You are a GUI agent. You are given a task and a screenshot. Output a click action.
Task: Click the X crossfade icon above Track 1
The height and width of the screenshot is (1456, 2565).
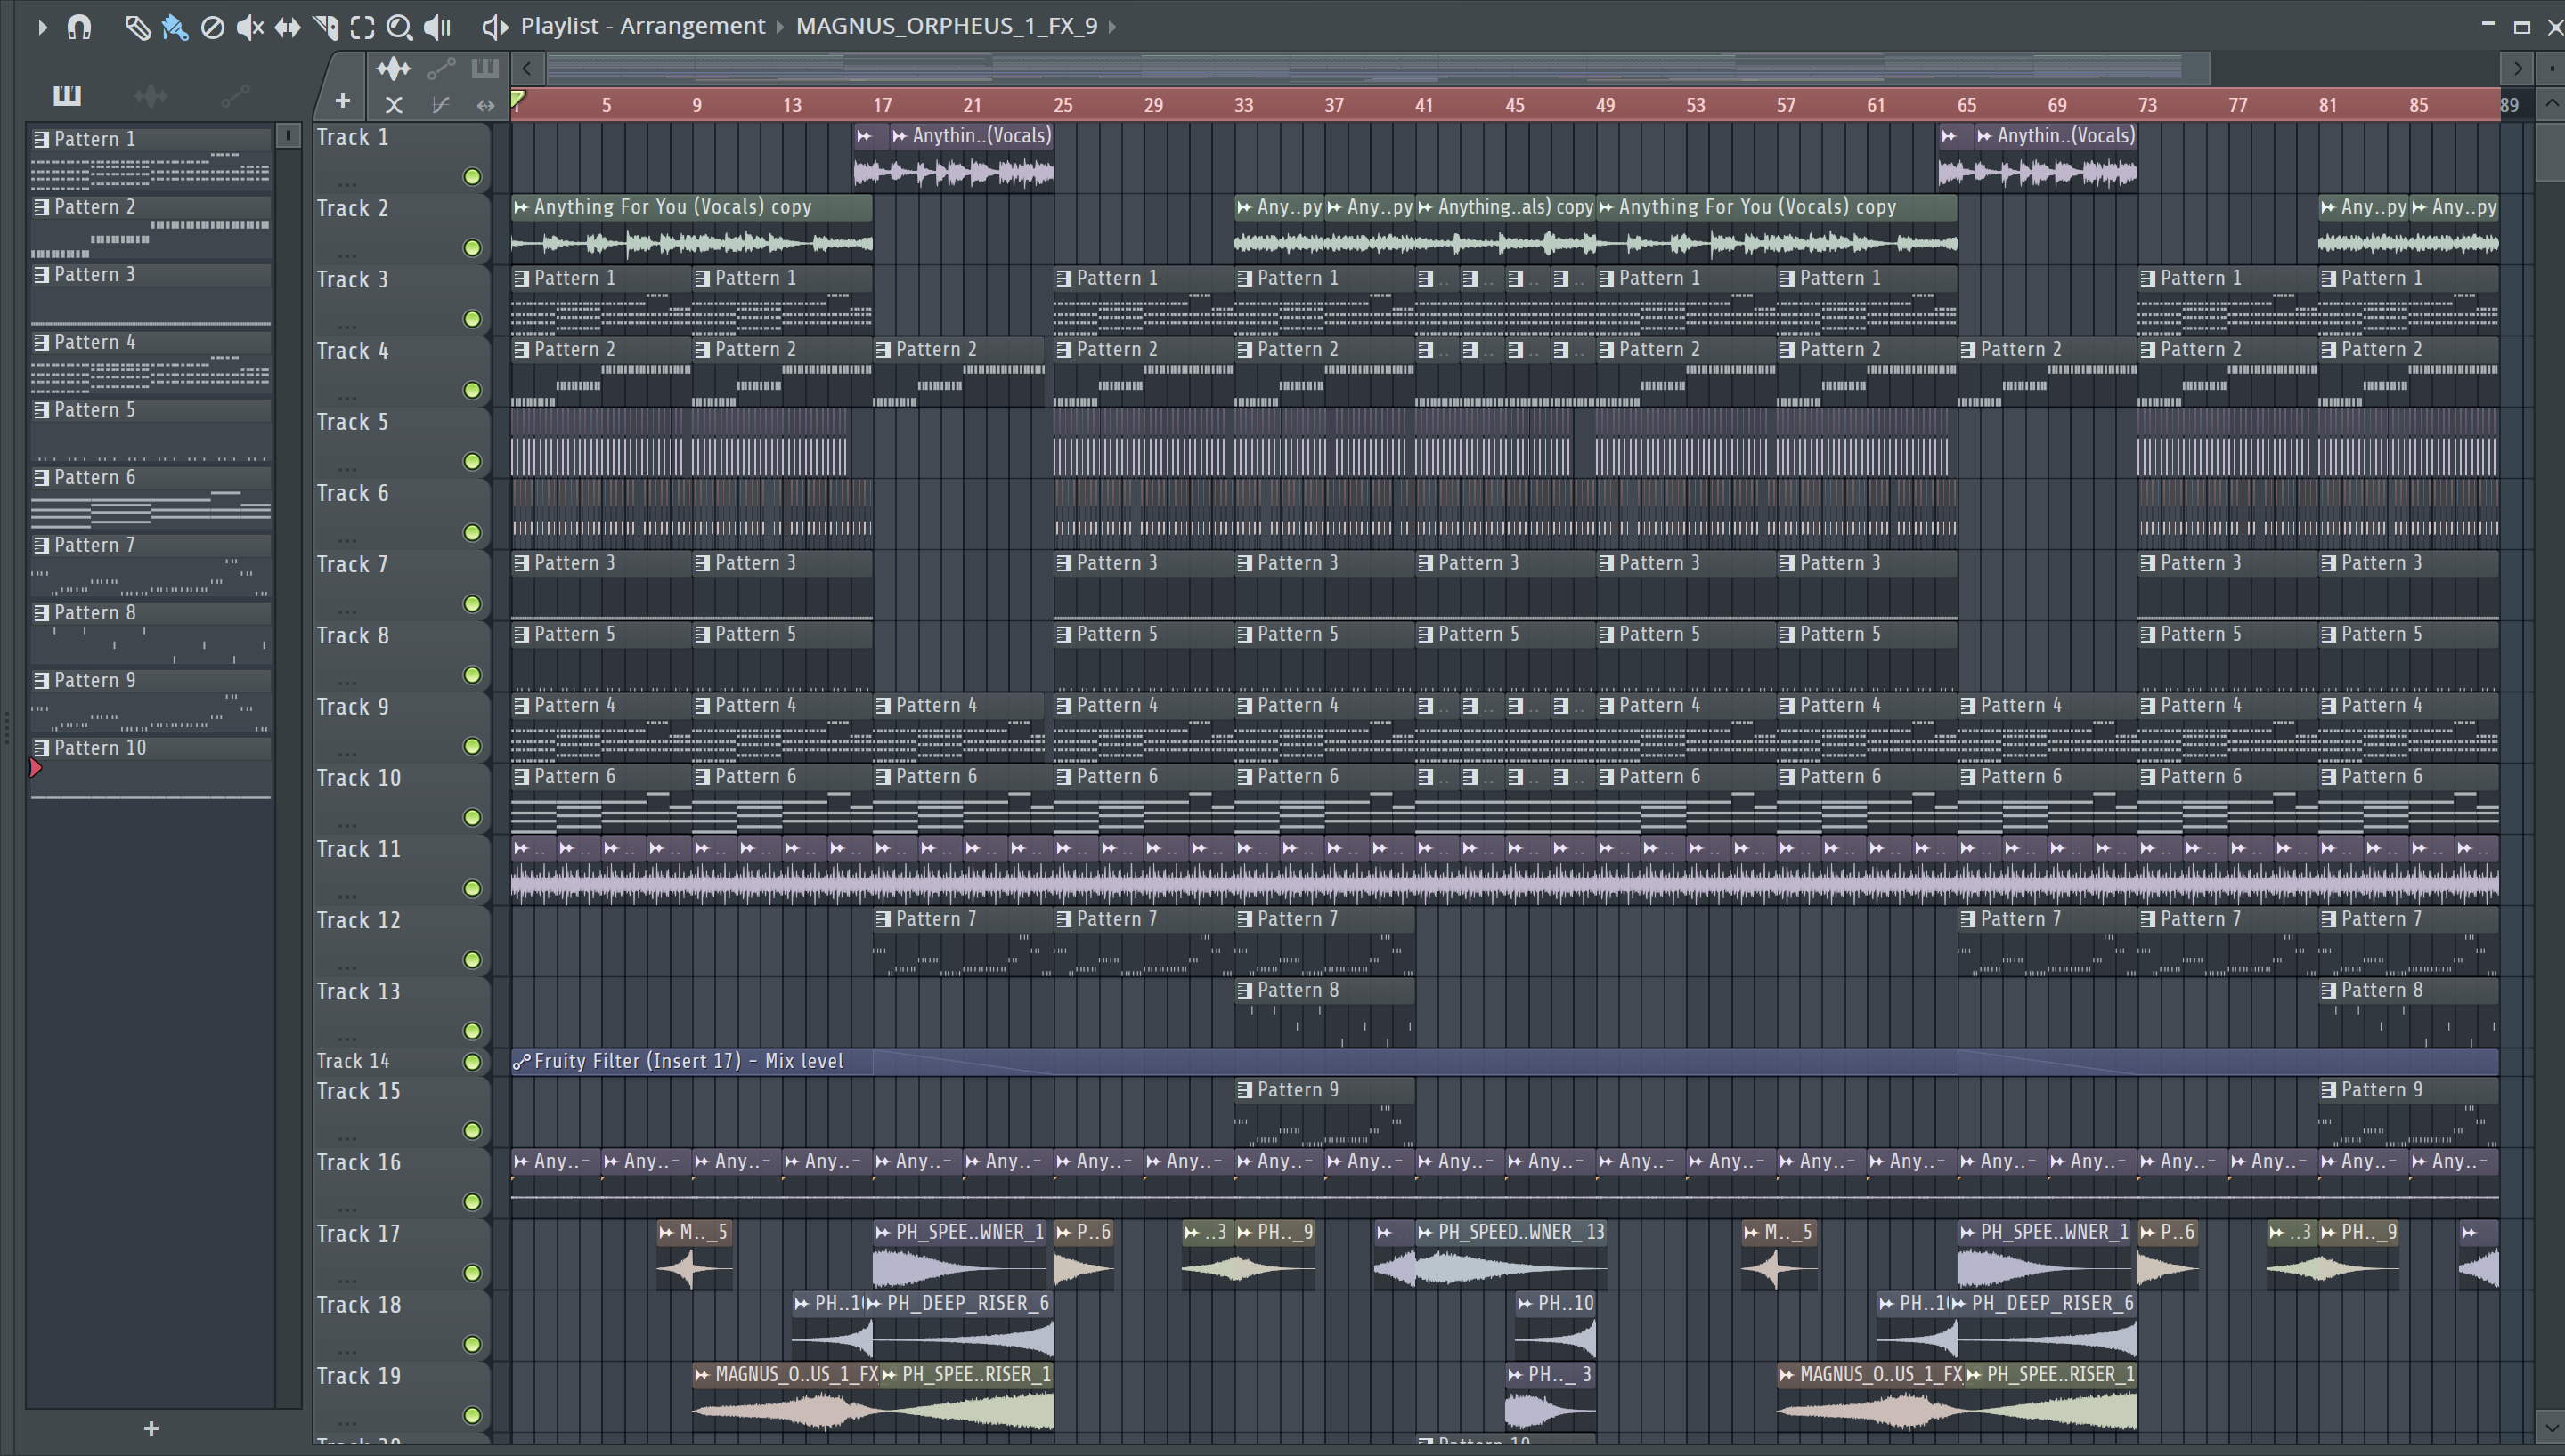point(395,104)
